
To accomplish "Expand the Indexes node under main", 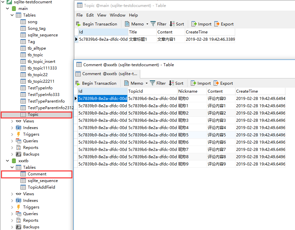I will (12, 128).
